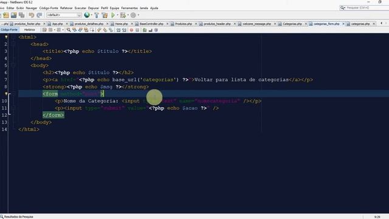Image resolution: width=389 pixels, height=219 pixels.
Task: Toggle Highlight Search in editor toolbar
Action: pyautogui.click(x=86, y=30)
